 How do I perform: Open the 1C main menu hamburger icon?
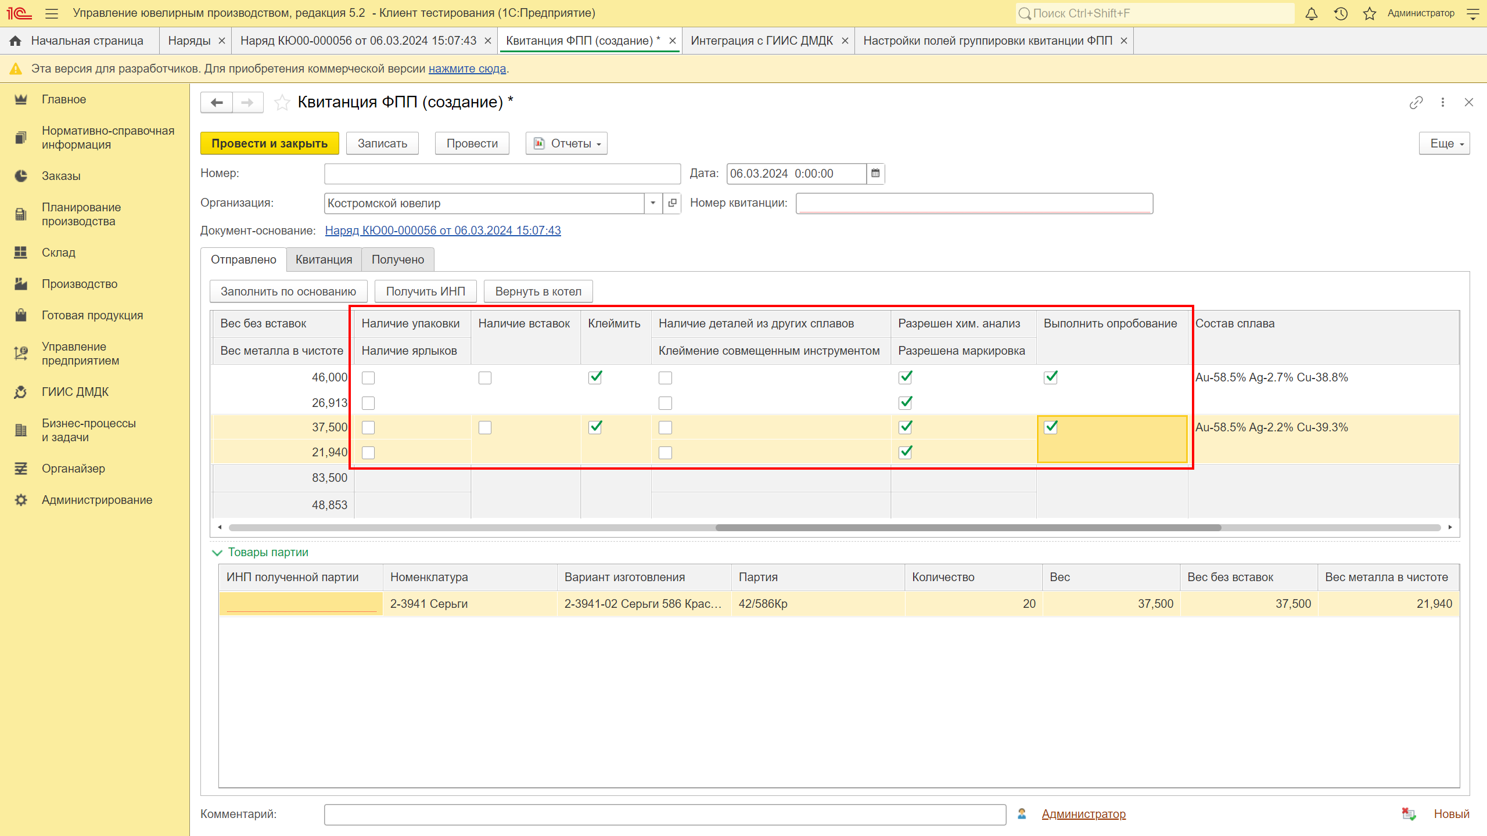coord(52,13)
